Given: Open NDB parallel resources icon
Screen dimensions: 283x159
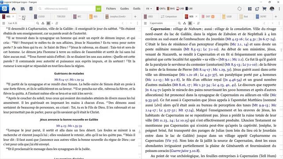Looking at the screenshot, I should point(199,23).
